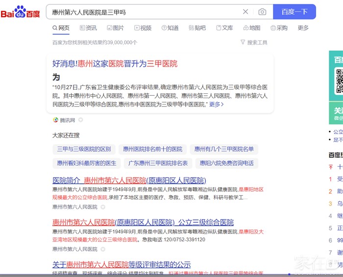Open the 文库 tab

[x=224, y=28]
